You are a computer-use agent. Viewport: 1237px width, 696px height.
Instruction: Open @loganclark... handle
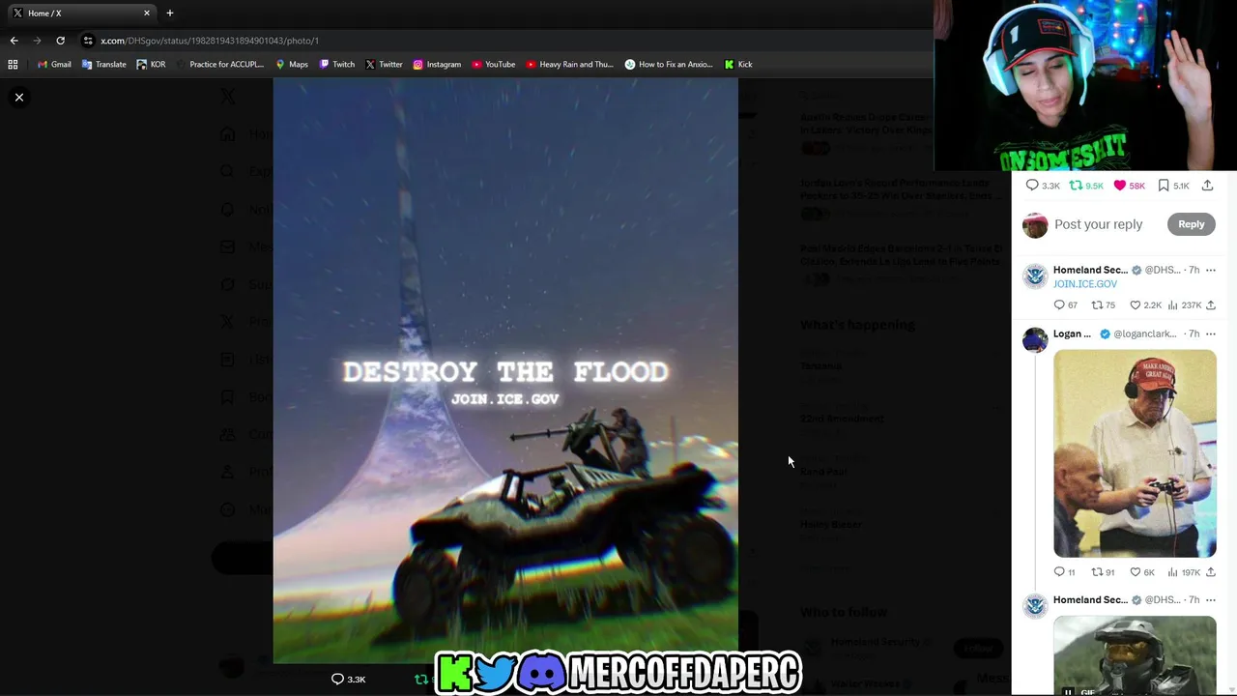(x=1144, y=333)
